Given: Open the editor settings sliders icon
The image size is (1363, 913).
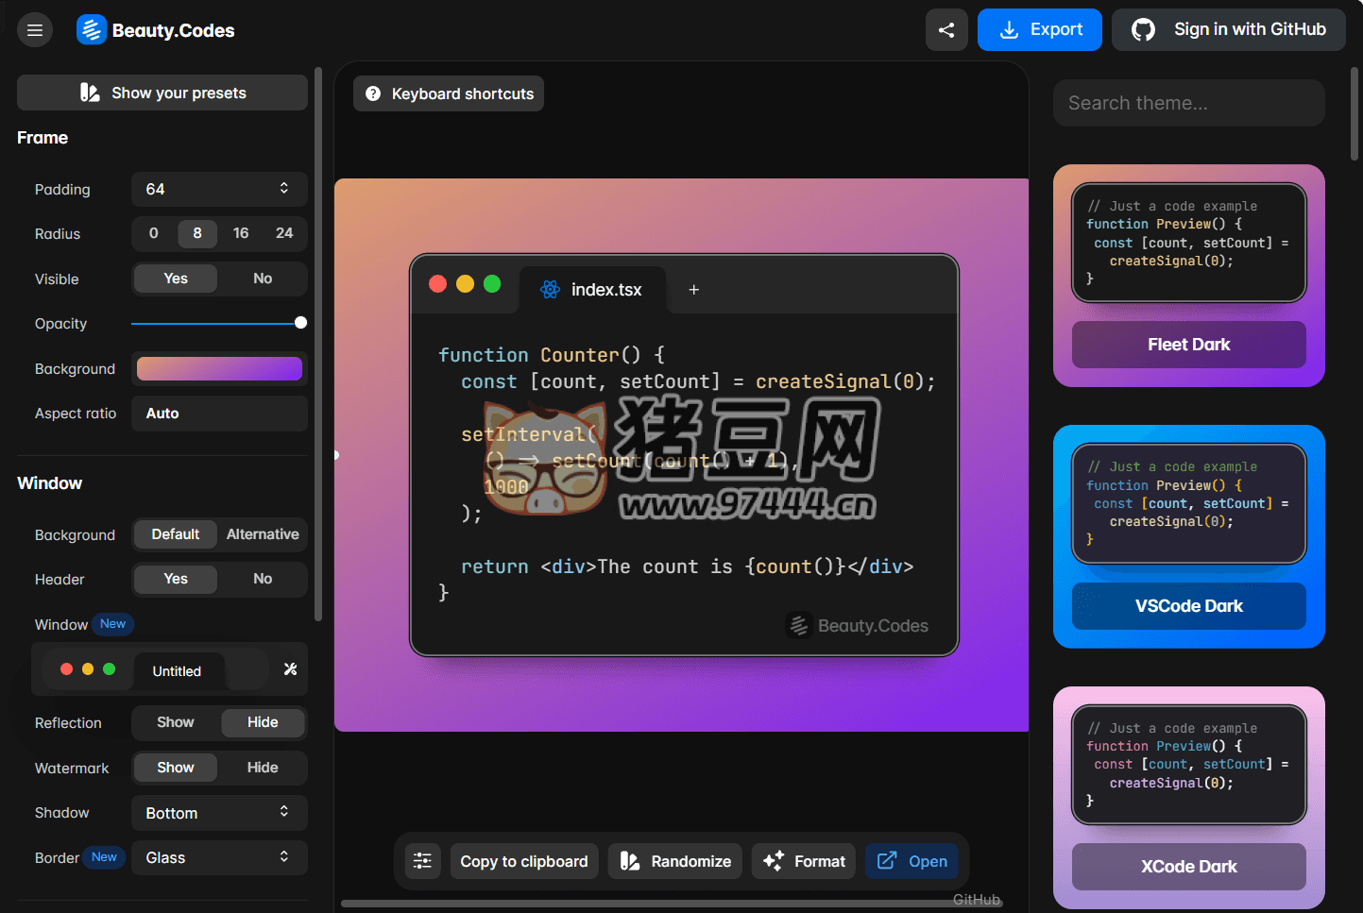Looking at the screenshot, I should tap(422, 861).
